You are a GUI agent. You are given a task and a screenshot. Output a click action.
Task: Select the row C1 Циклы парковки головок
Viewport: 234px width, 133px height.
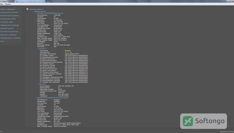pos(64,74)
